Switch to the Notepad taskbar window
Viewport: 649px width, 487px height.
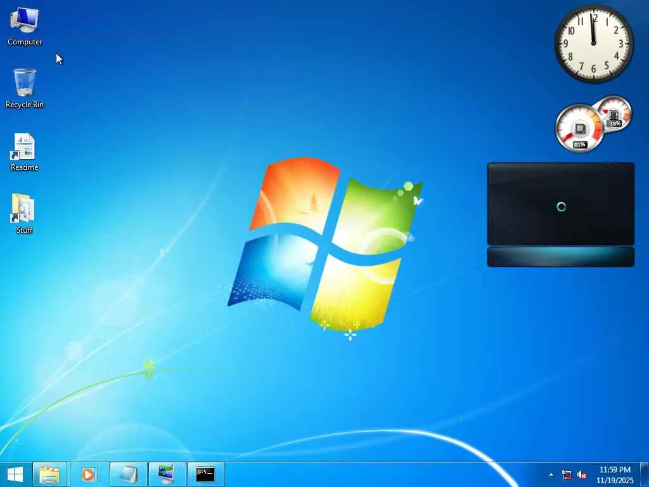point(128,474)
